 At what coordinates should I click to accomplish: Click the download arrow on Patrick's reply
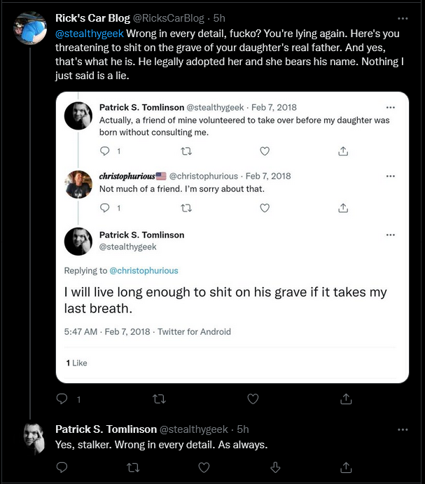pyautogui.click(x=275, y=467)
